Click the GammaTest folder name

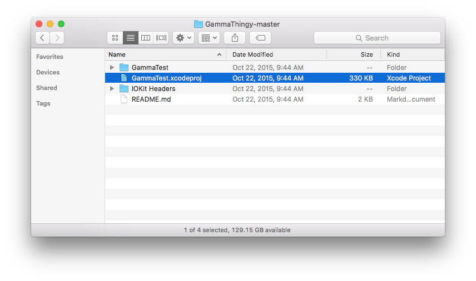tap(150, 67)
